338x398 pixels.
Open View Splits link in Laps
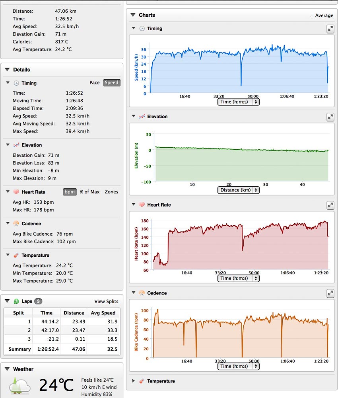[x=106, y=301]
